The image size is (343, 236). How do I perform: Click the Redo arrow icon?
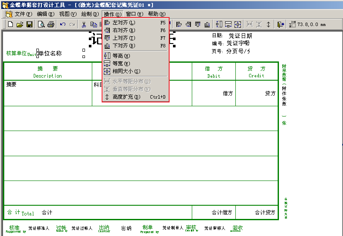(72, 24)
